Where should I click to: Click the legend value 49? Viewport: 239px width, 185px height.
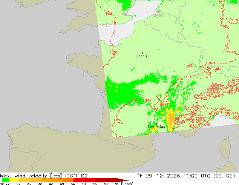[x=62, y=183]
